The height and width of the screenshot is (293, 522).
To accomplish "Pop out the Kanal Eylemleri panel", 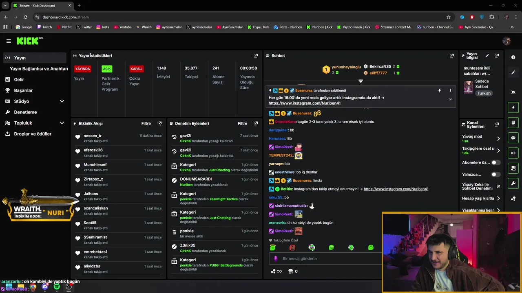I will 497,125.
